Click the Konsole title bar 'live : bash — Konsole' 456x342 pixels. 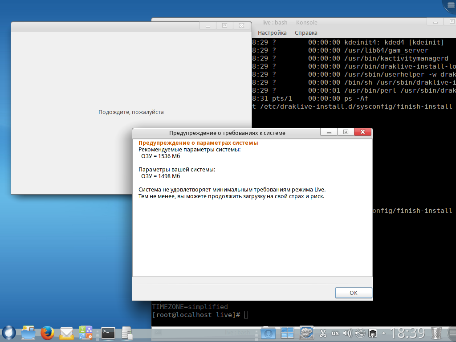coord(289,22)
